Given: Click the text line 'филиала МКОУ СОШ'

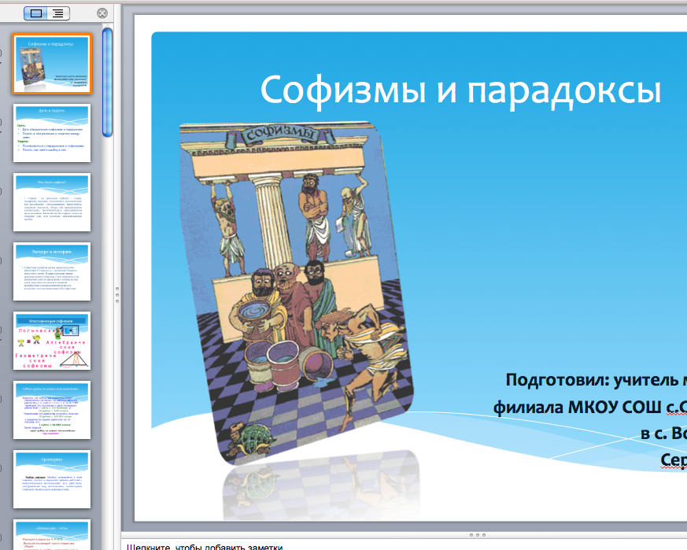Looking at the screenshot, I should [x=577, y=407].
